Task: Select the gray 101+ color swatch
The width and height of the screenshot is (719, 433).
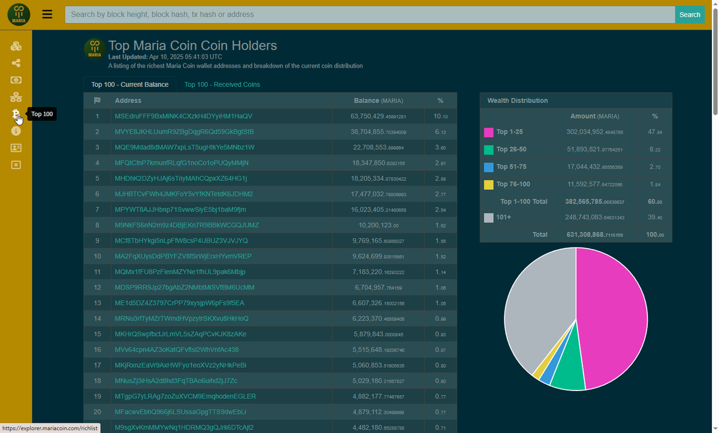Action: (x=488, y=217)
